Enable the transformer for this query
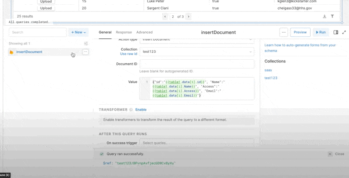 coord(141,110)
